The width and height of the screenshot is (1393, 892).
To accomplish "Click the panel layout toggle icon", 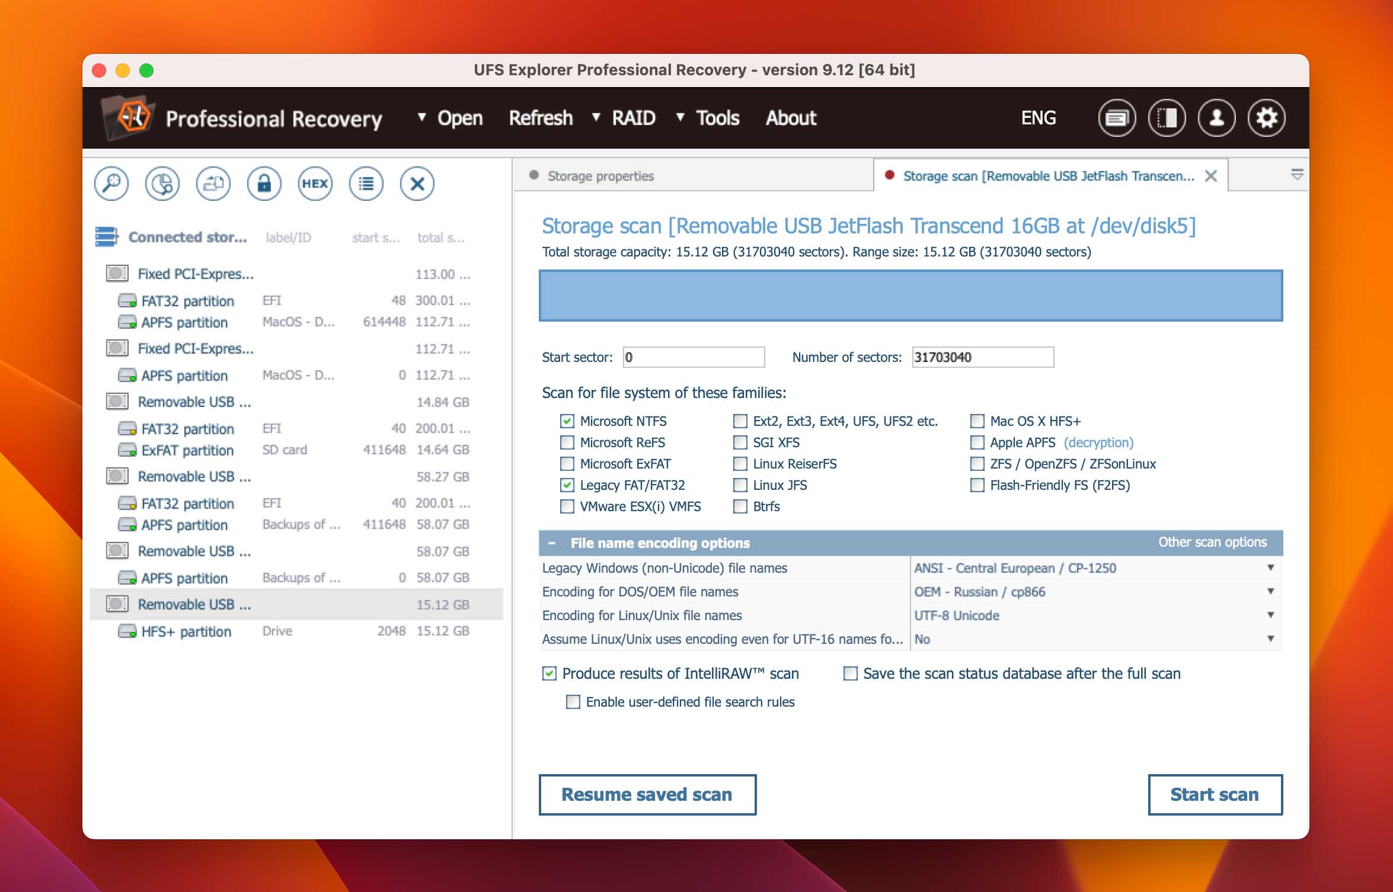I will point(1167,118).
